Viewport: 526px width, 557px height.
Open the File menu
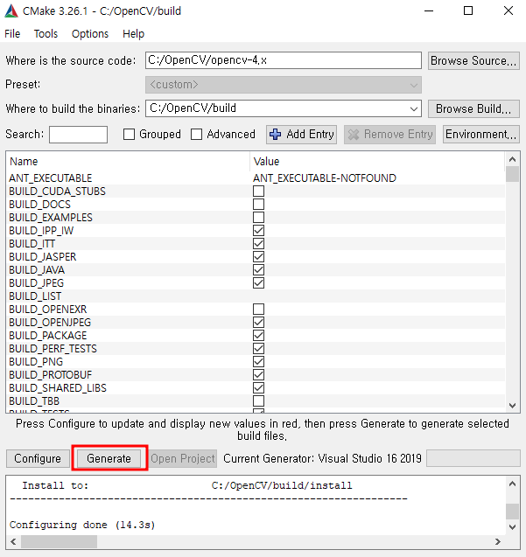[12, 34]
